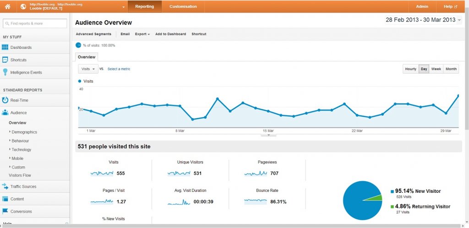Click the Audience people icon
469x228 pixels.
point(5,113)
